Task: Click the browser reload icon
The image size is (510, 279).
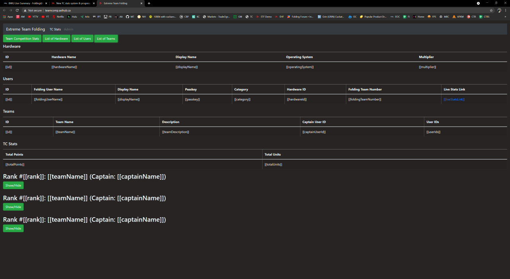Action: 17,10
